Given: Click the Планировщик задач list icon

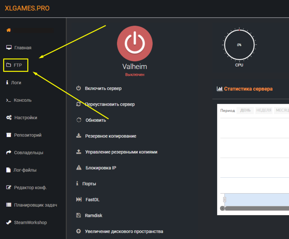Looking at the screenshot, I should (9, 205).
